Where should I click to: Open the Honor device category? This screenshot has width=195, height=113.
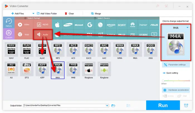(x=143, y=25)
